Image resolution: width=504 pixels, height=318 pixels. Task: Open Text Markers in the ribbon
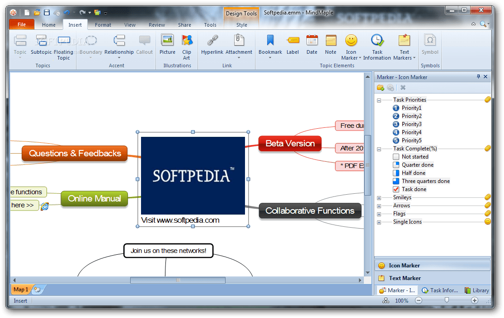[405, 47]
